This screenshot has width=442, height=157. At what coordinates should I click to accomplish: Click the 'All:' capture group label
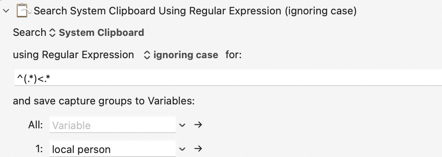pyautogui.click(x=36, y=124)
